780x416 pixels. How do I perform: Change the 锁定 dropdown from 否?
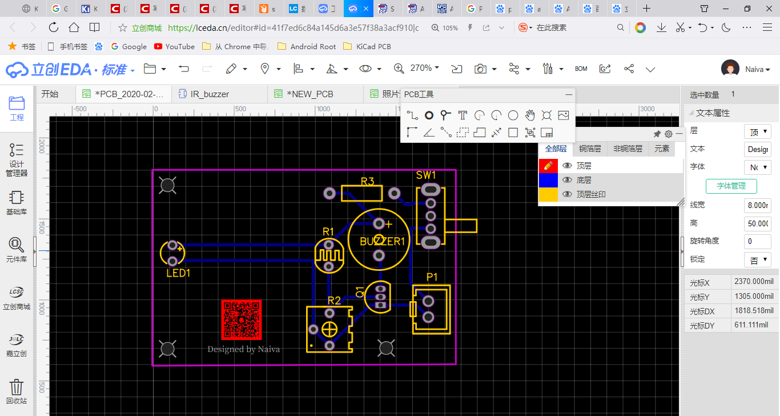coord(757,259)
